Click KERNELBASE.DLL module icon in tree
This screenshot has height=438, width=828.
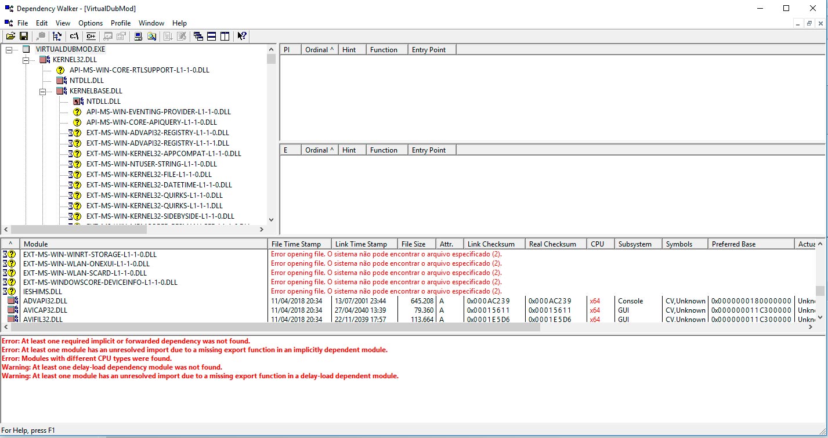point(61,91)
